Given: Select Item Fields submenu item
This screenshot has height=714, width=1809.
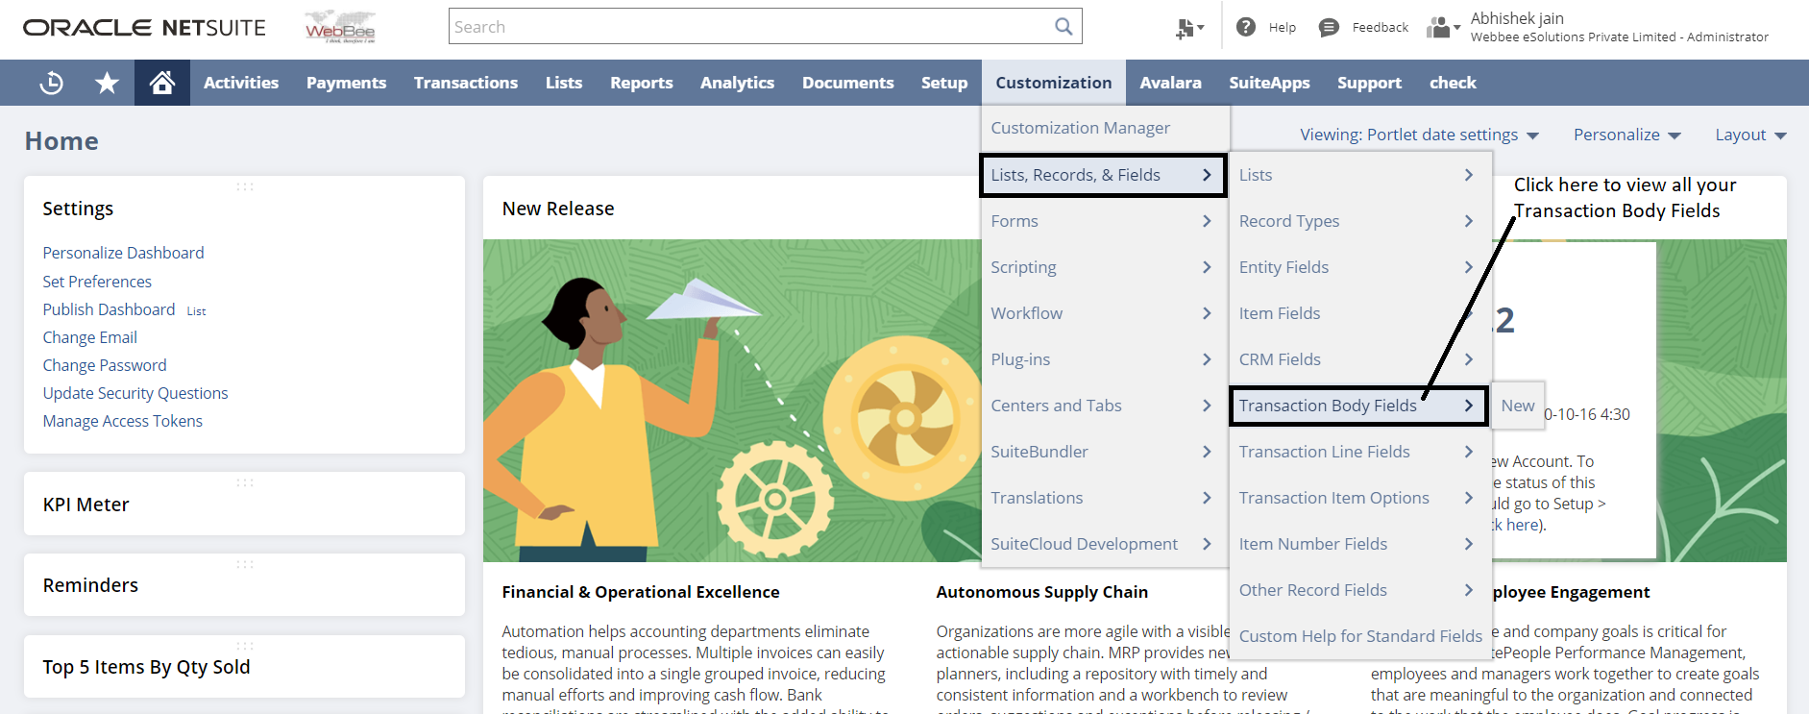Looking at the screenshot, I should point(1359,313).
